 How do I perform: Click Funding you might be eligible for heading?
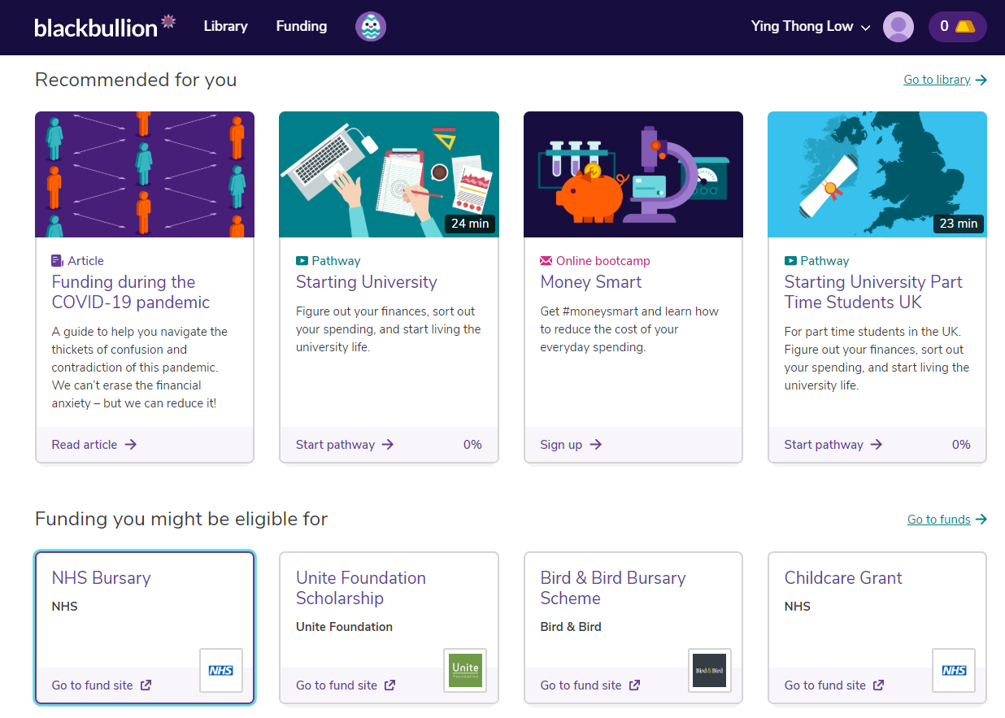pyautogui.click(x=181, y=520)
